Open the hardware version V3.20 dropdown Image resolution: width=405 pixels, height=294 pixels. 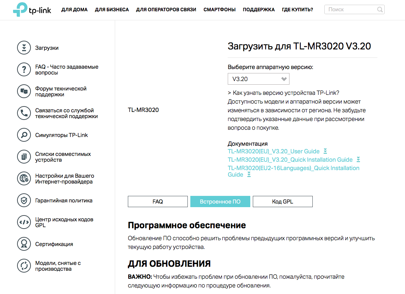click(259, 79)
